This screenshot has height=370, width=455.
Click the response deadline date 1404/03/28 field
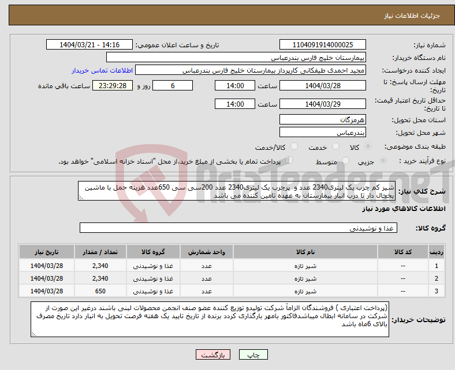pos(322,86)
